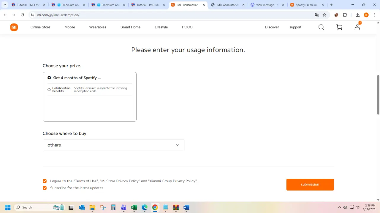Viewport: 380px width, 213px height.
Task: Open the user account icon
Action: point(357,27)
